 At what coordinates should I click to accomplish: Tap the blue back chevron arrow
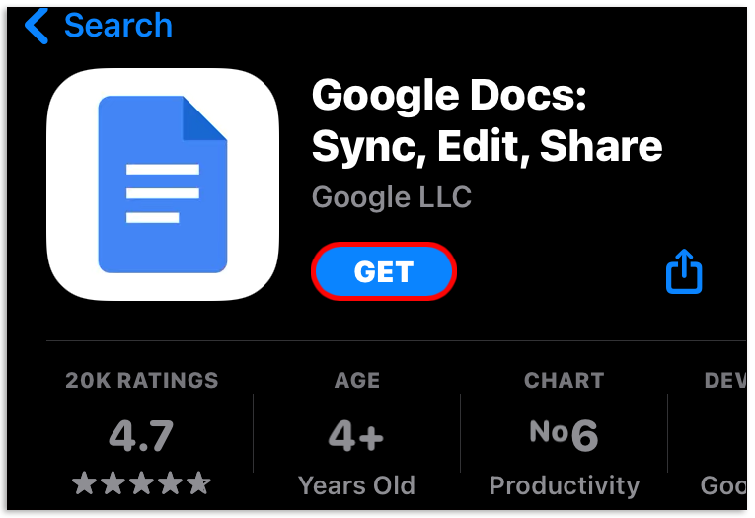tap(37, 27)
